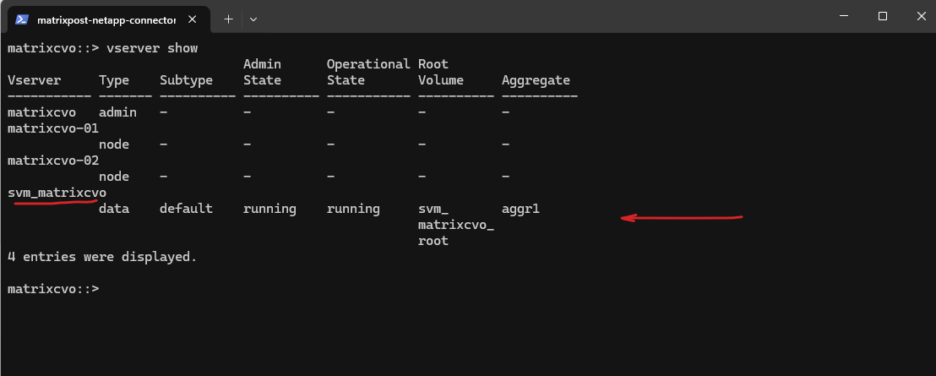Click the PowerShell icon on the tab

tap(22, 19)
